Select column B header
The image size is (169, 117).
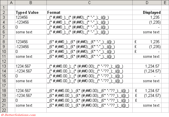coord(31,3)
